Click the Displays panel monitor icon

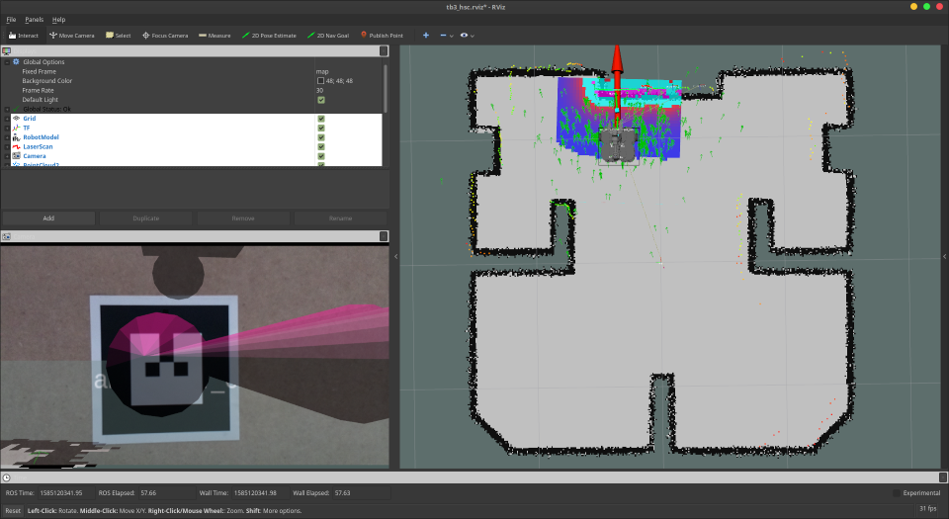(x=7, y=51)
